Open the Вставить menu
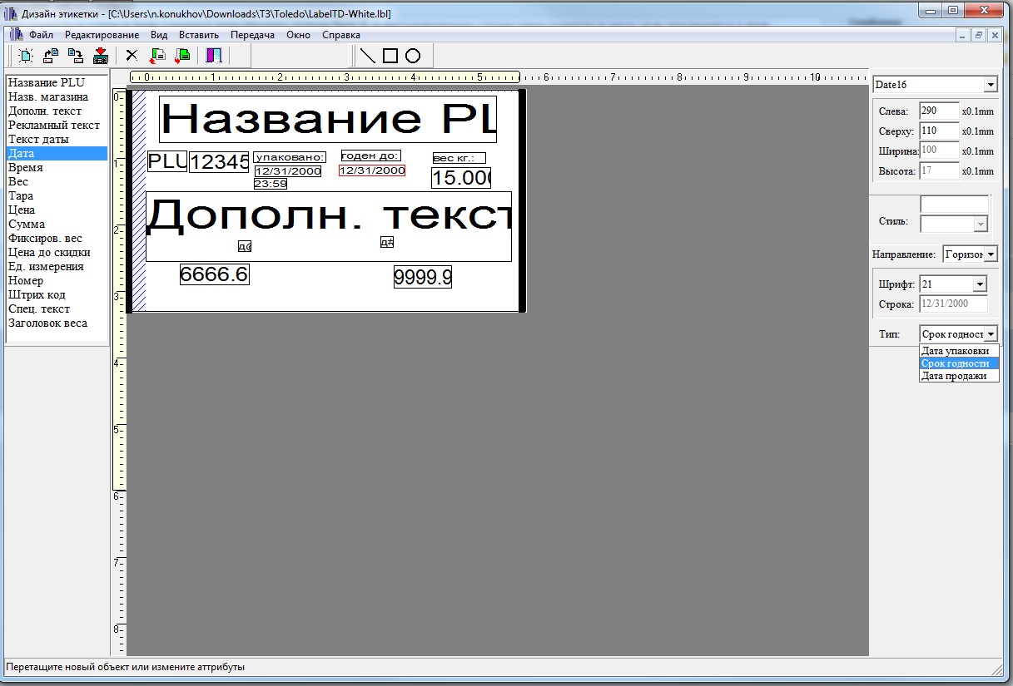Screen dimensions: 1013x686 coord(198,35)
